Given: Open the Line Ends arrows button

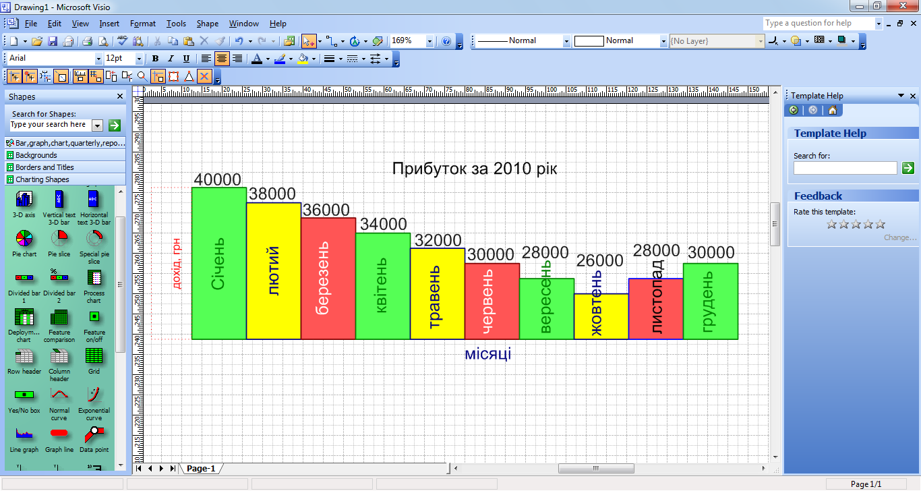Looking at the screenshot, I should pos(376,59).
